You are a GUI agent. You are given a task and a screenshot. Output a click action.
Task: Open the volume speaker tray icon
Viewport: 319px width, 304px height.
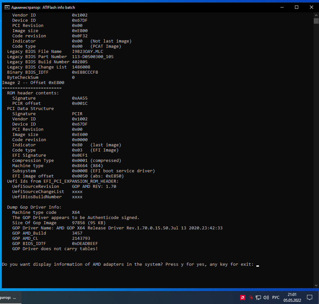coord(266,298)
